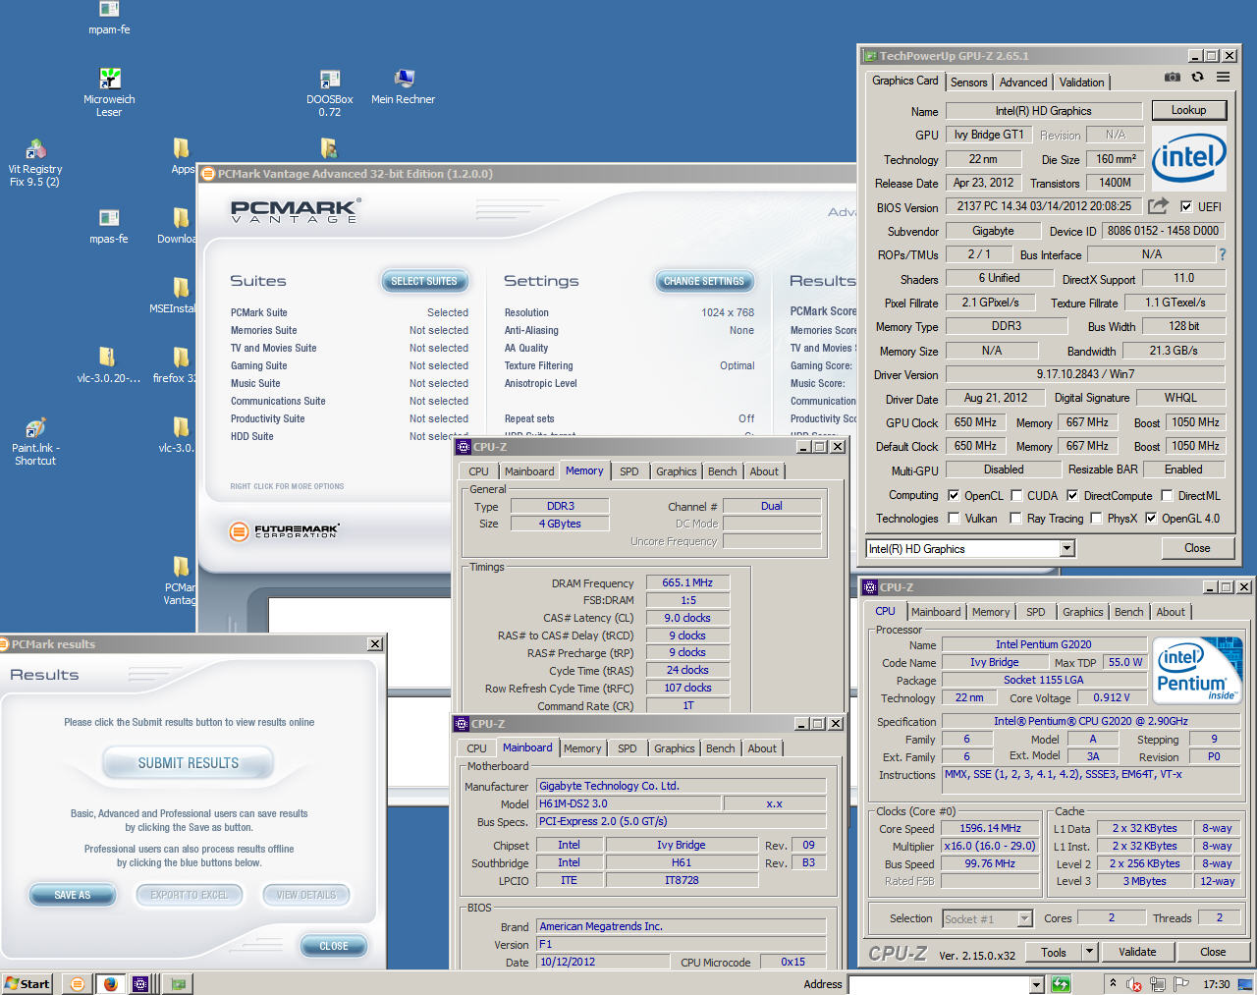Click the GPU-Z taskbar icon
This screenshot has width=1257, height=995.
(x=178, y=983)
